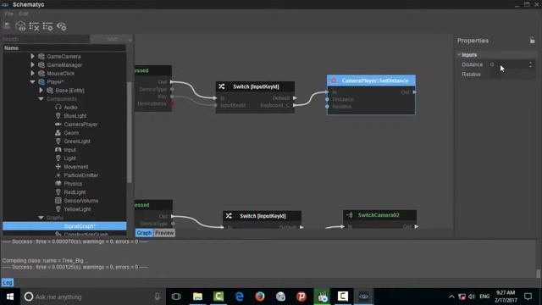Click the Geom component icon

[x=58, y=133]
